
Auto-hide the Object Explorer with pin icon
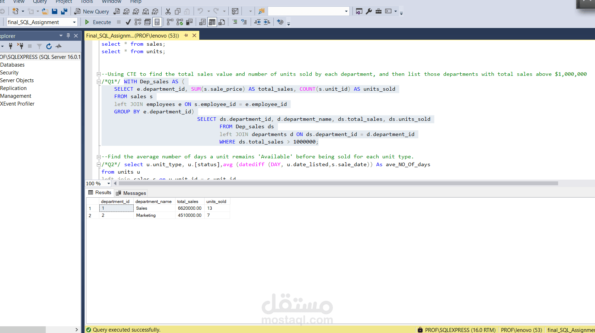point(68,35)
